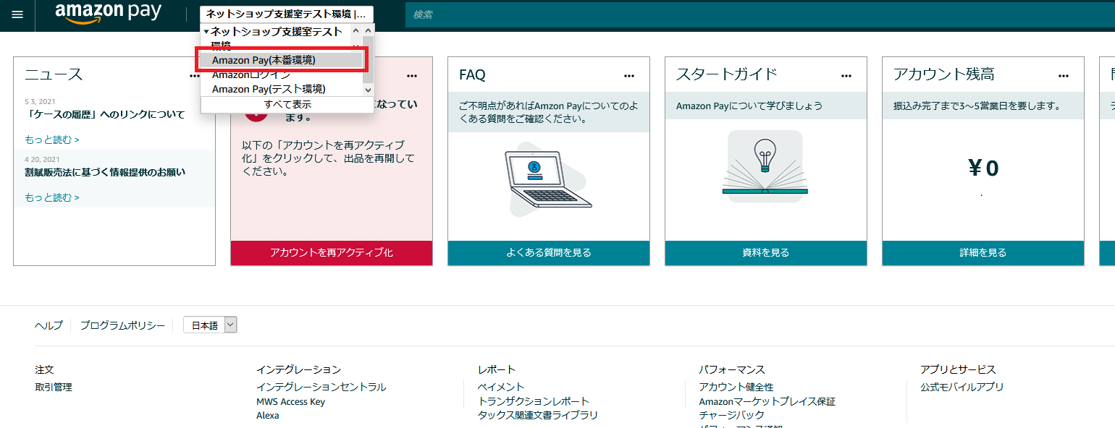Open the 取引管理 footer link
1115x428 pixels.
click(54, 387)
